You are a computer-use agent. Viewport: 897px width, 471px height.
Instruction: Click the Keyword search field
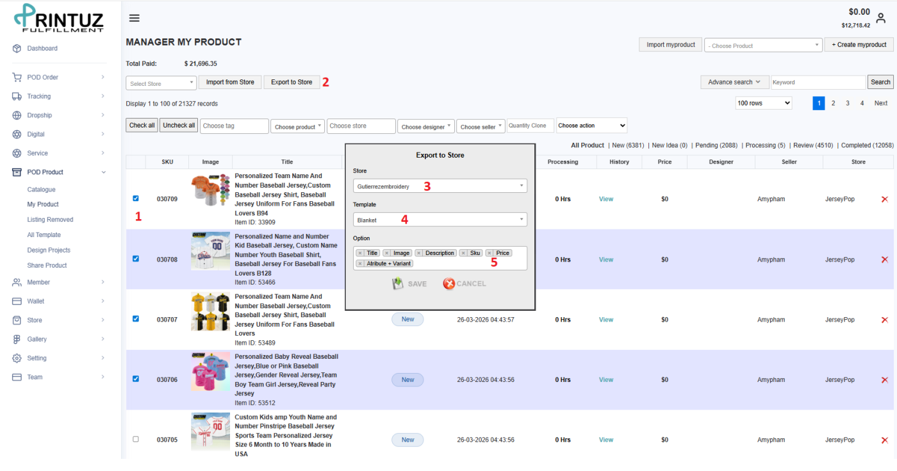(x=818, y=82)
